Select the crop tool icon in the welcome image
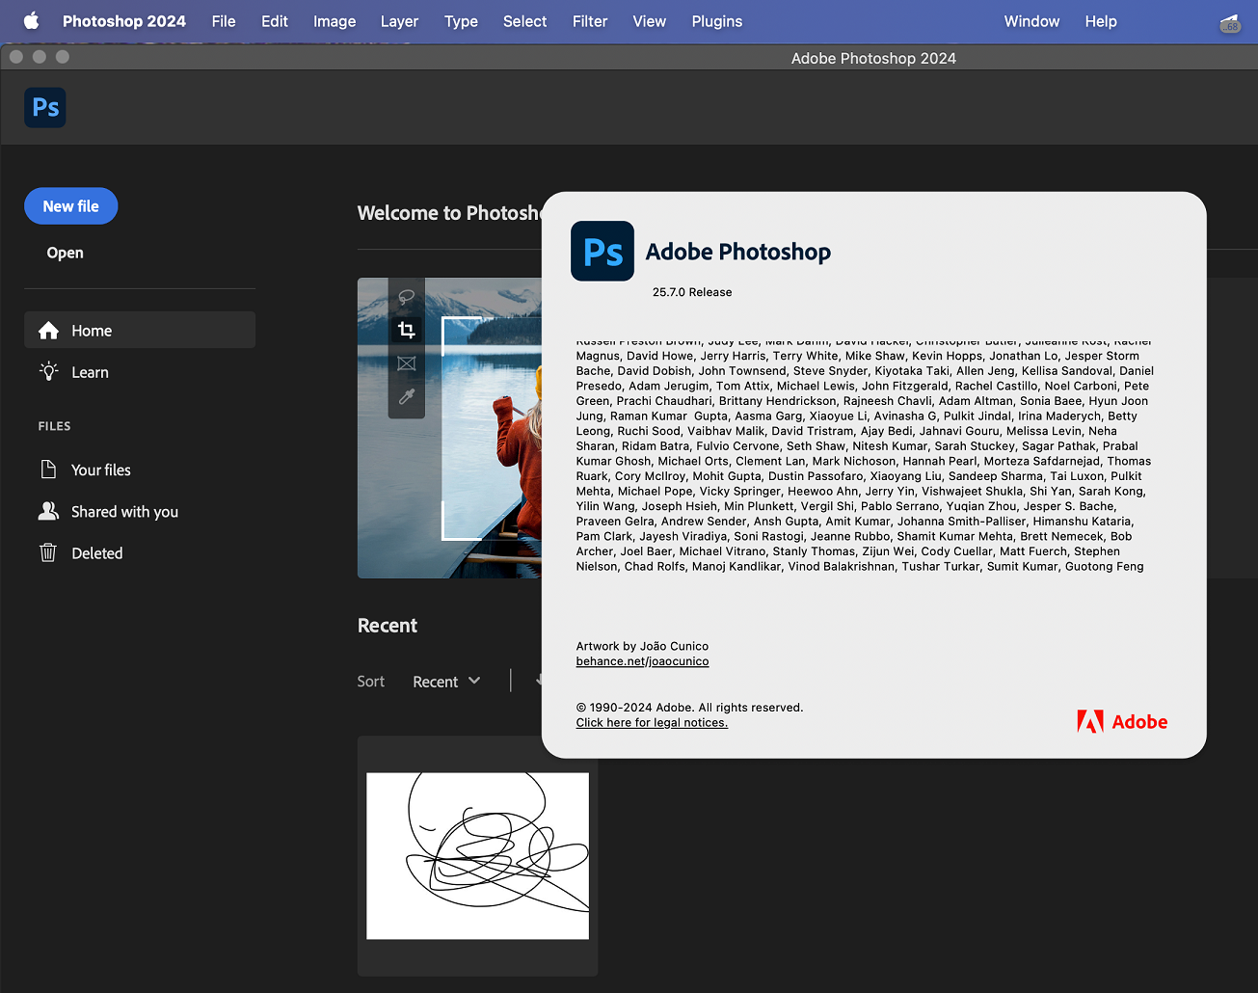Image resolution: width=1258 pixels, height=993 pixels. (x=407, y=331)
